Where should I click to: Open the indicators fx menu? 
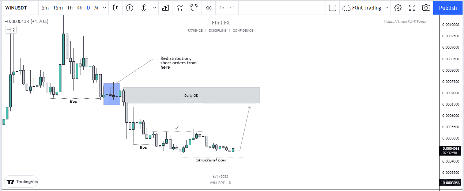pyautogui.click(x=144, y=8)
